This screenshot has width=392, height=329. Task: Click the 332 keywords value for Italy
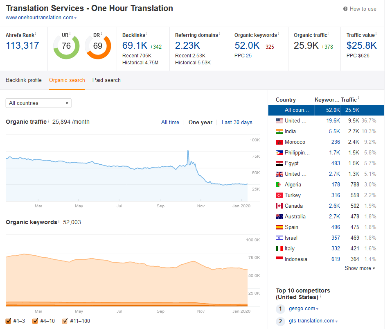pos(336,248)
